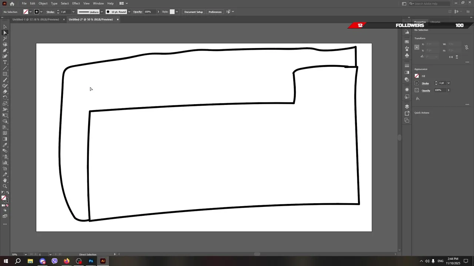
Task: Open control bar stroke color dropdown
Action: tap(41, 12)
